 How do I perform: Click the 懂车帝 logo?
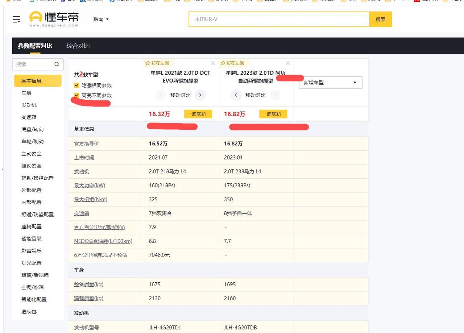pyautogui.click(x=54, y=19)
